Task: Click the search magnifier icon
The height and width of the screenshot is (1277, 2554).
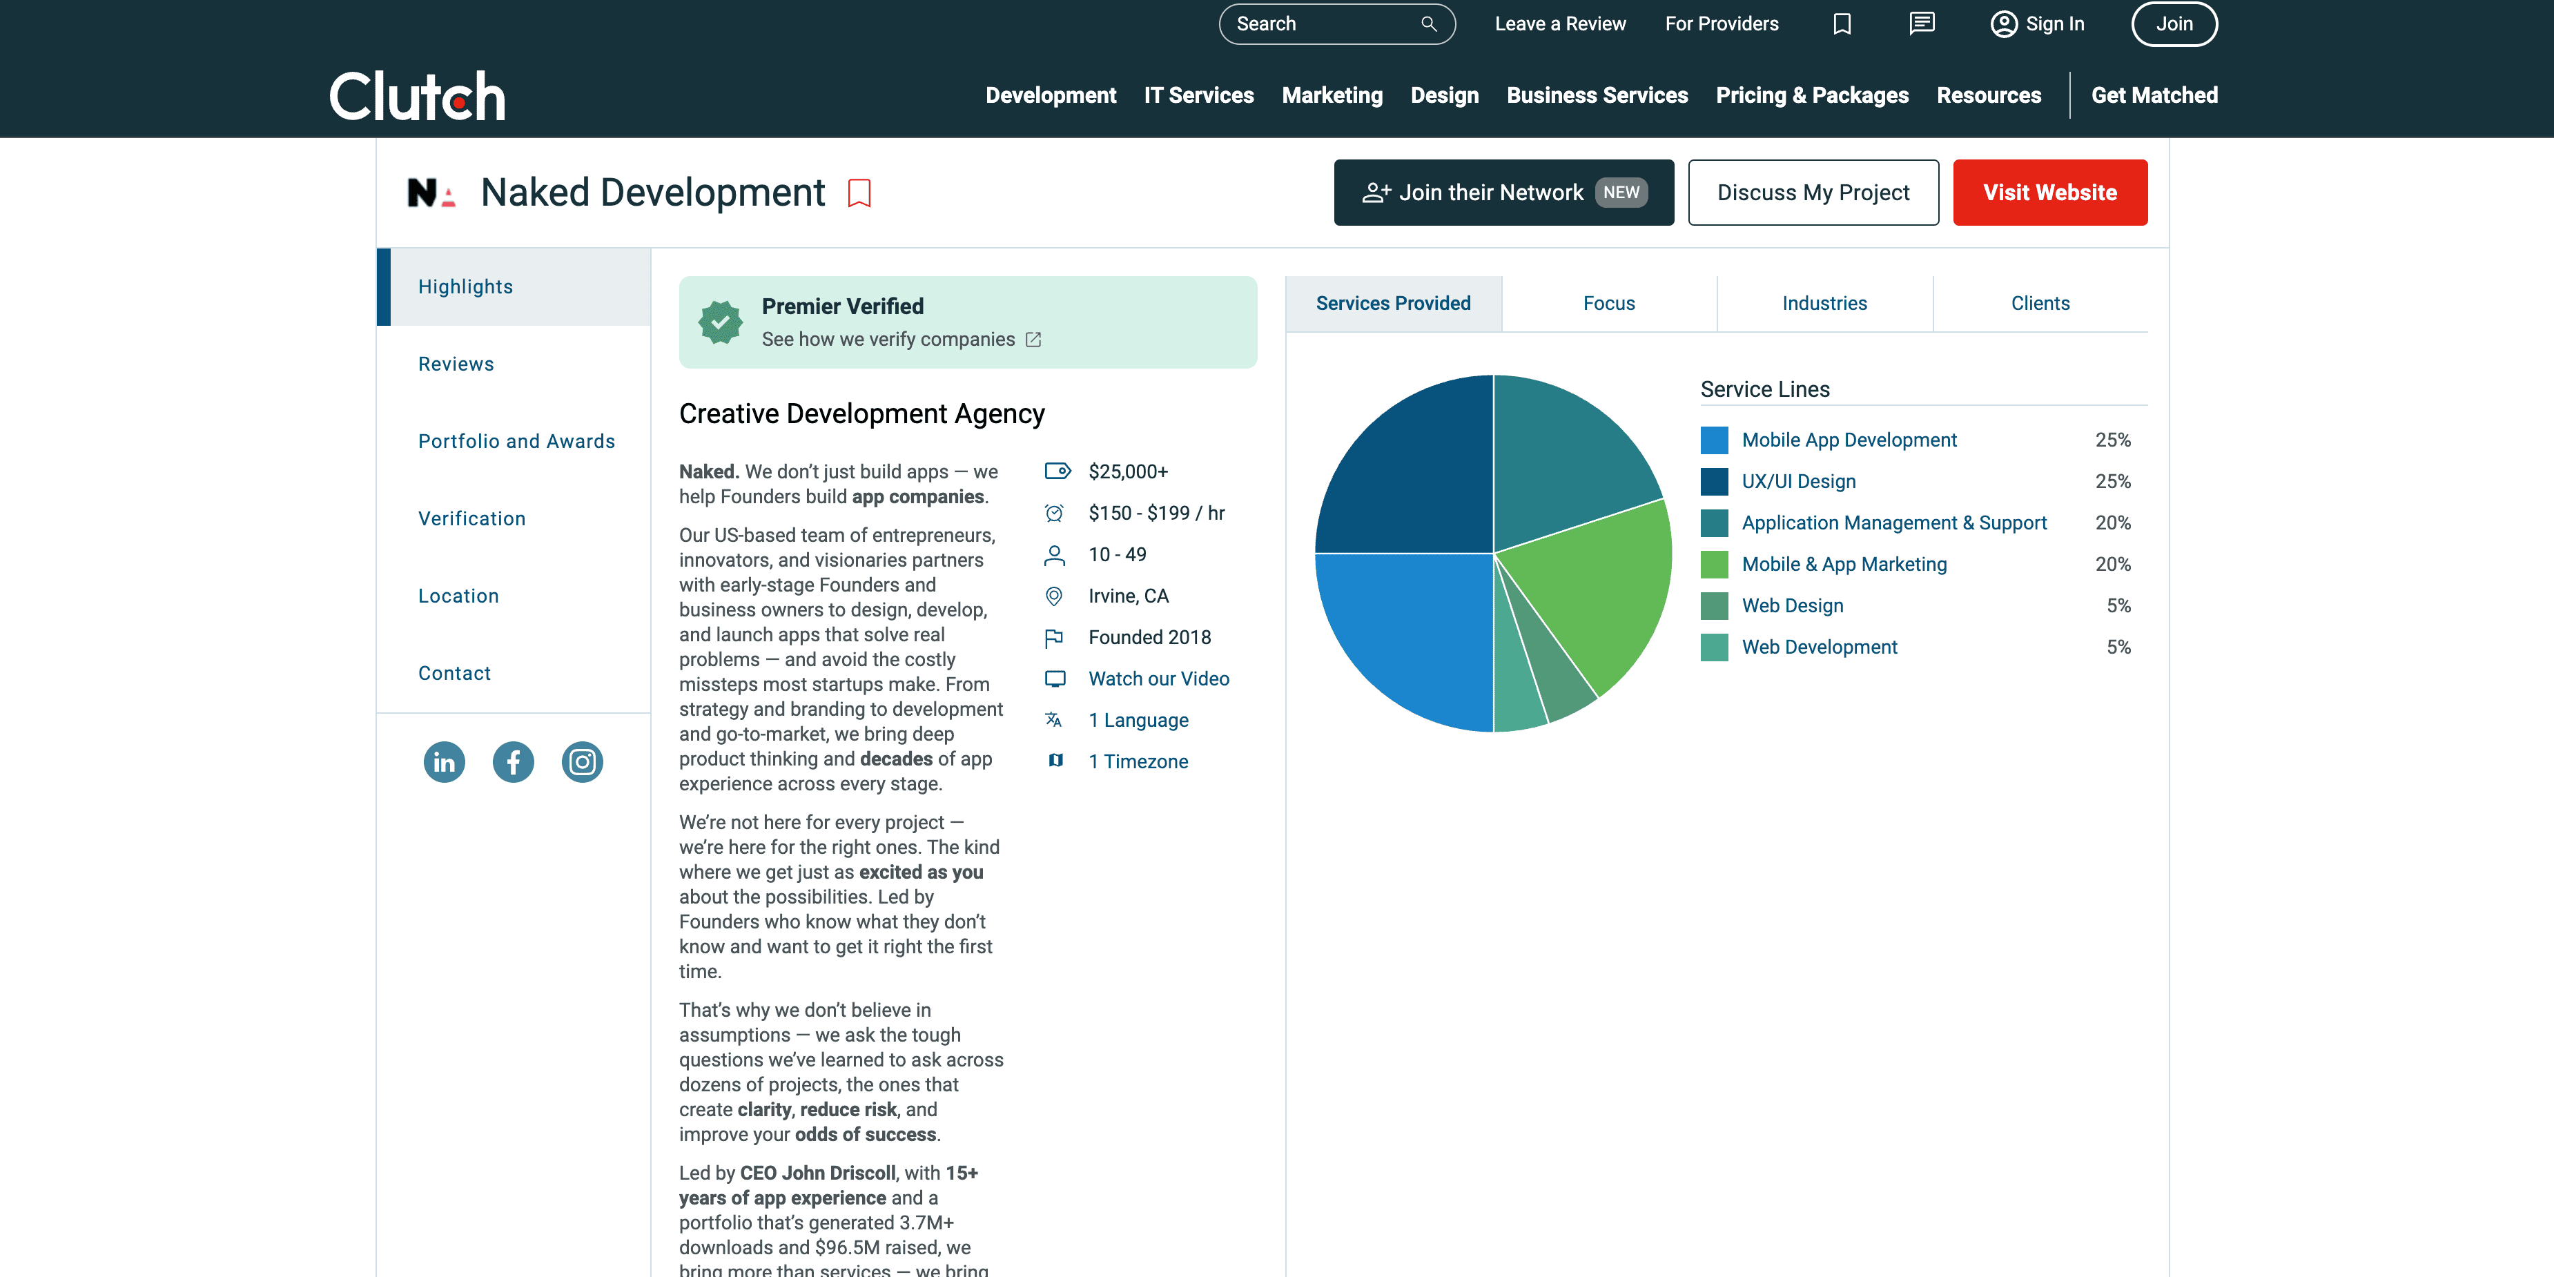Action: click(1427, 23)
